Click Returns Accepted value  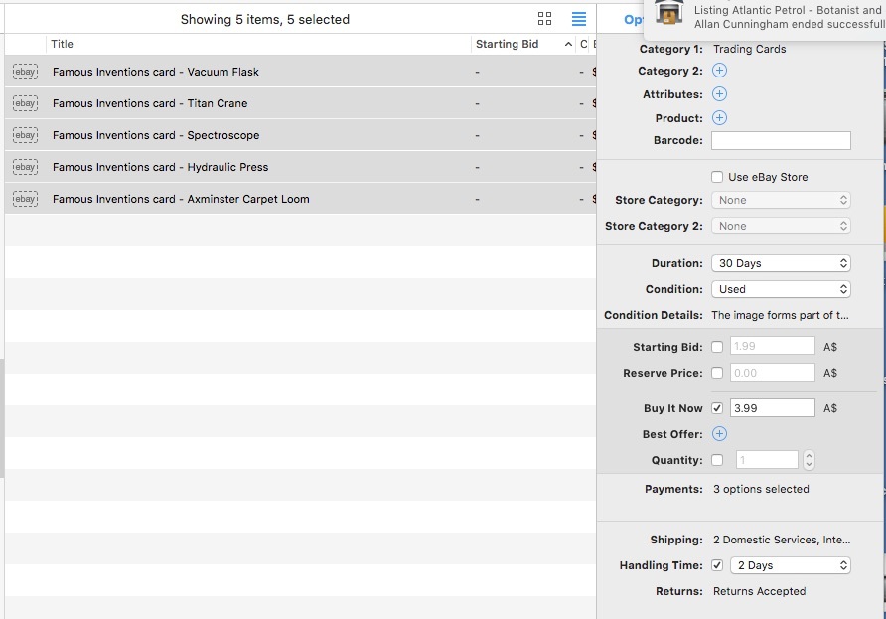(760, 591)
